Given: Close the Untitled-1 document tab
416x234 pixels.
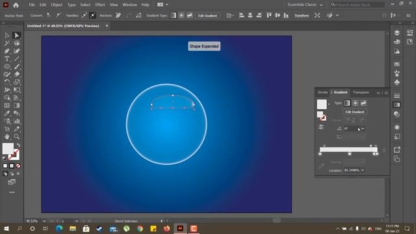Looking at the screenshot, I should (x=107, y=26).
